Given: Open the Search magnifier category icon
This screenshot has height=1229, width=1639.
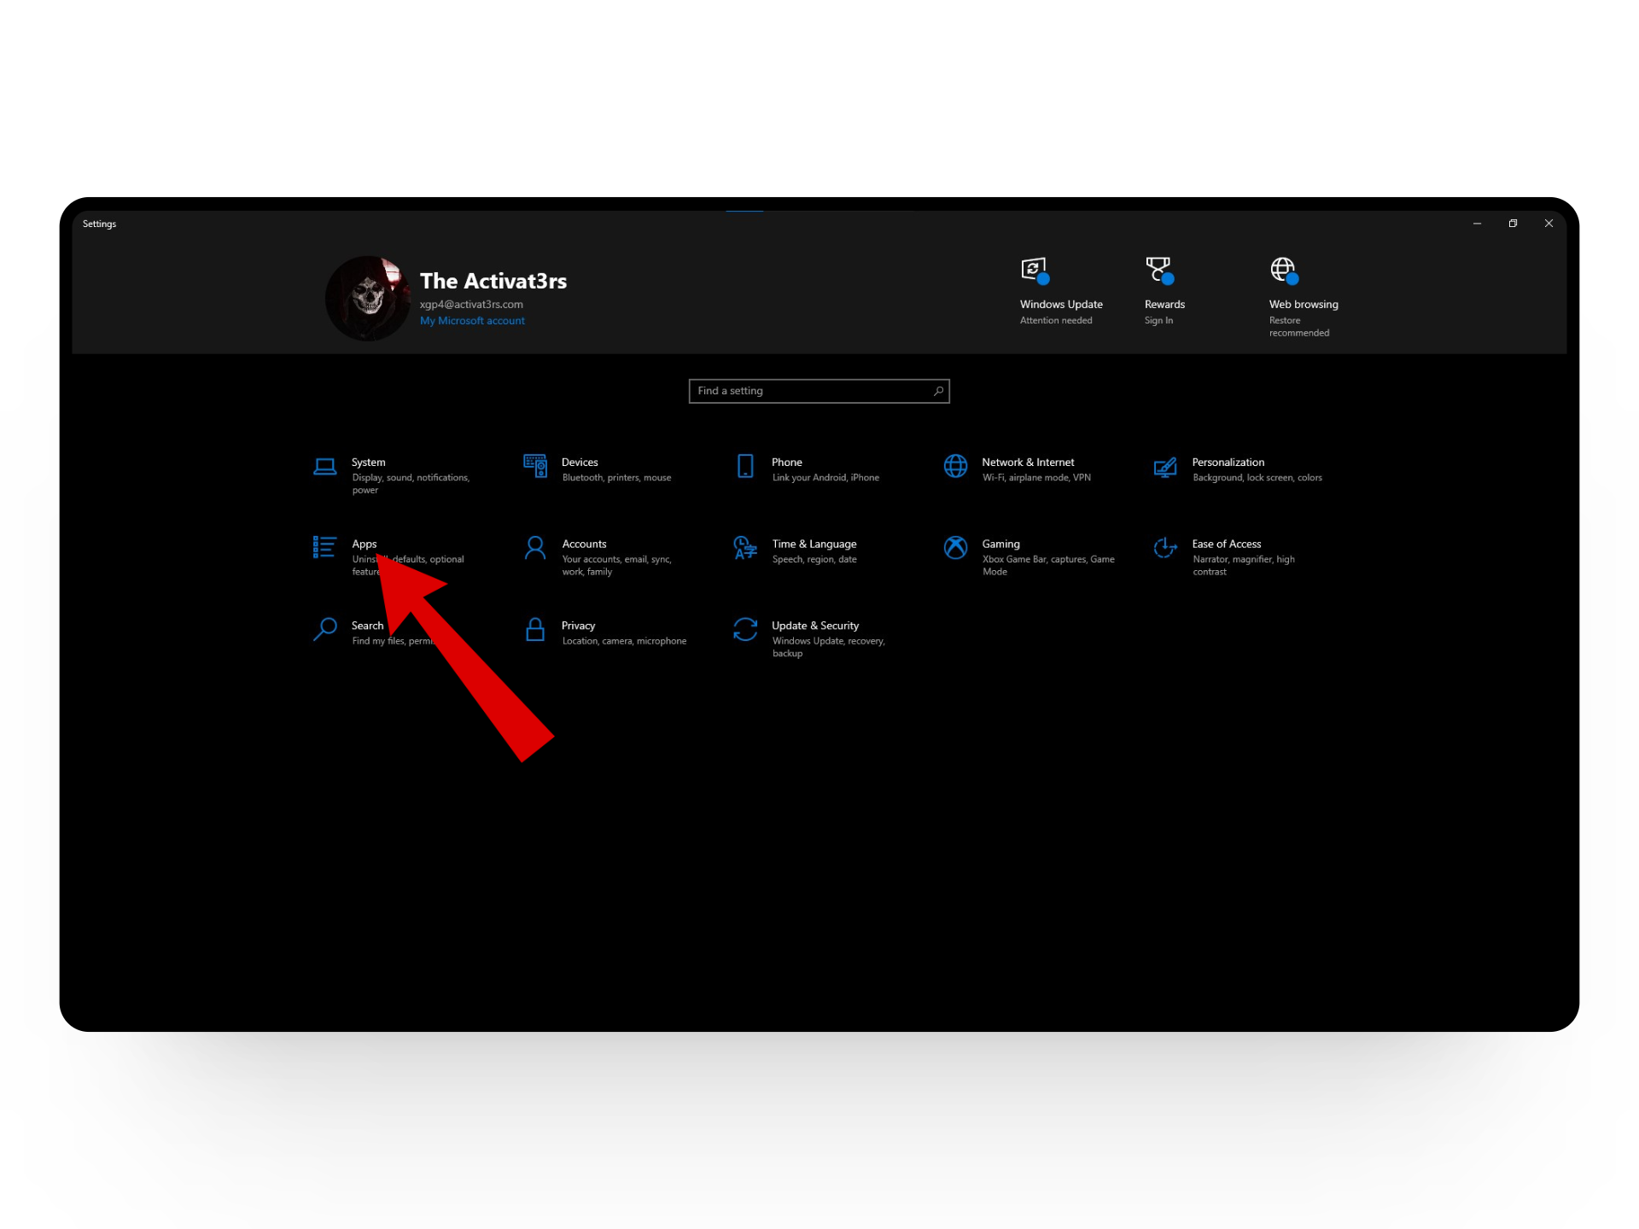Looking at the screenshot, I should (324, 630).
